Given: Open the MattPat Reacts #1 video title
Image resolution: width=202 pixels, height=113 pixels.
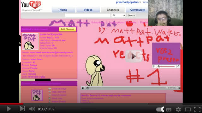Looking at the screenshot, I should click(x=106, y=95).
